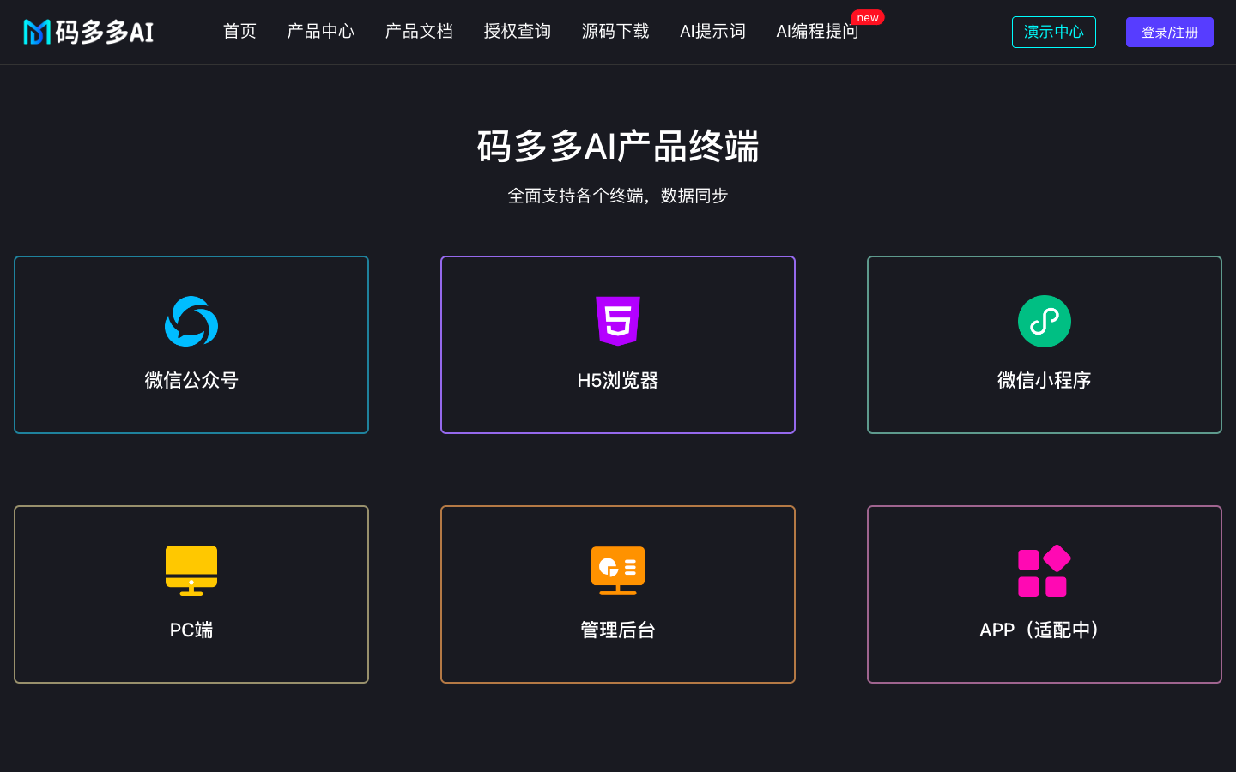Select the 授权查询 menu item

[517, 31]
